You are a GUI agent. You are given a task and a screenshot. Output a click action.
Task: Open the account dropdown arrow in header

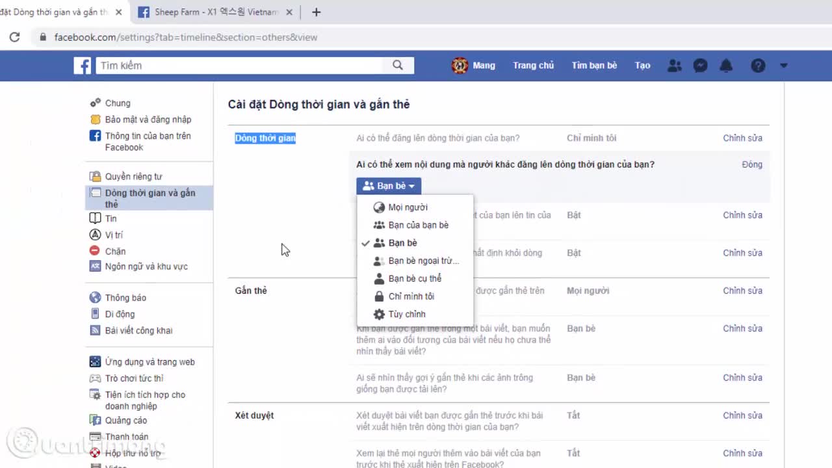coord(783,66)
